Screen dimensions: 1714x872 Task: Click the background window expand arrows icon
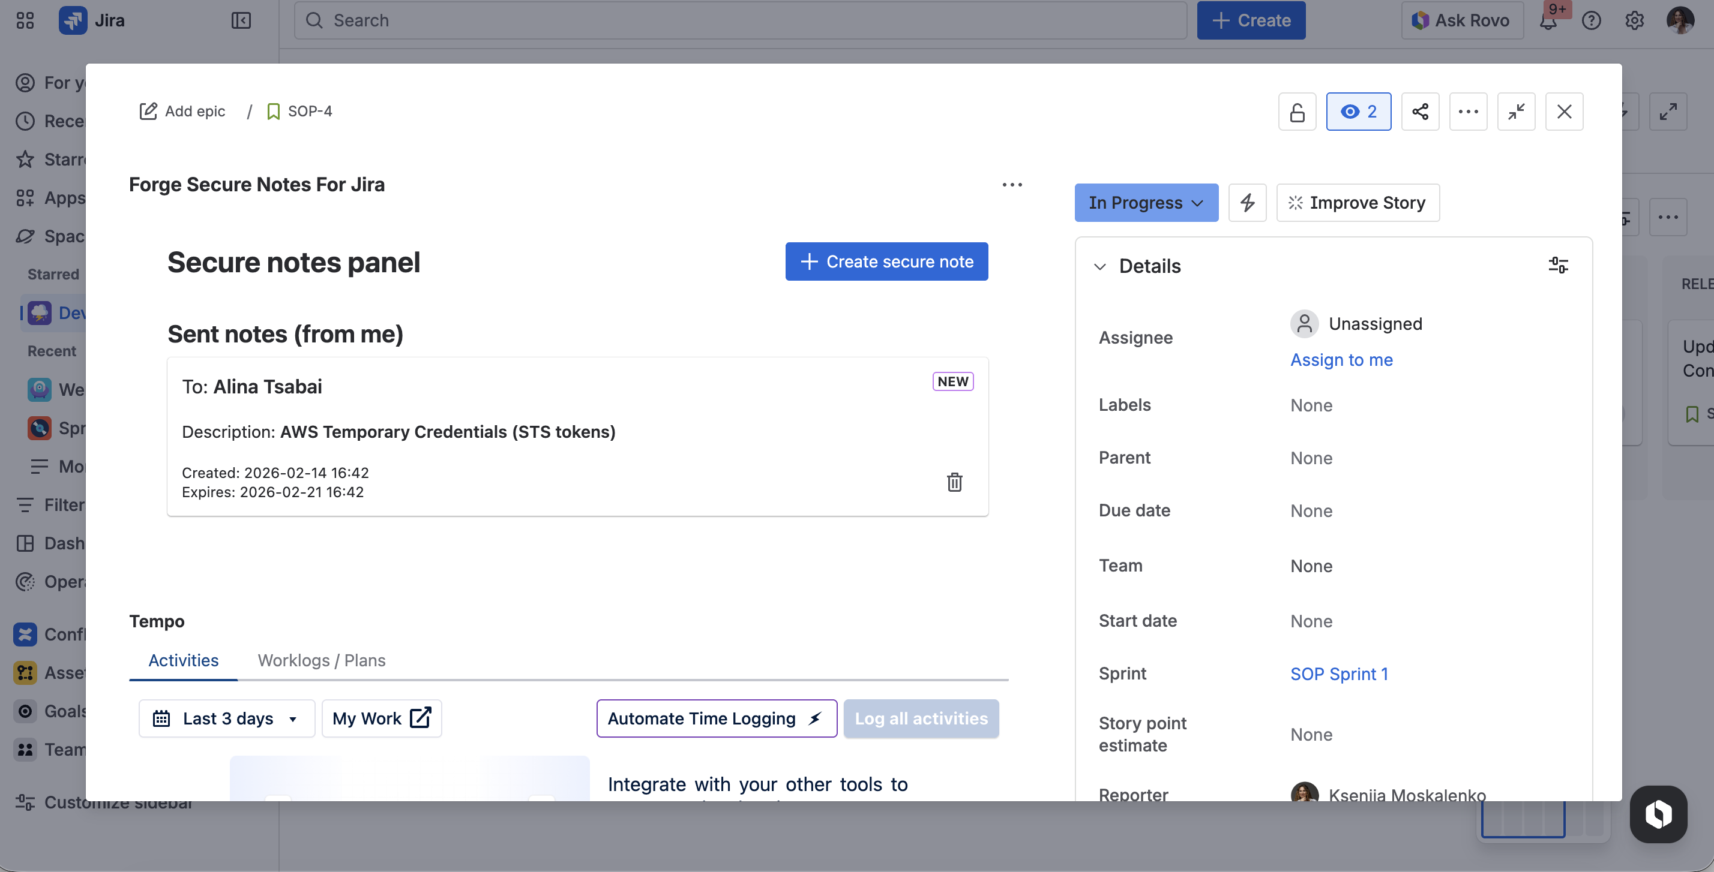point(1668,111)
